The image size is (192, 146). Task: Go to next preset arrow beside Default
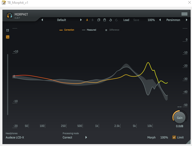[x=81, y=20]
